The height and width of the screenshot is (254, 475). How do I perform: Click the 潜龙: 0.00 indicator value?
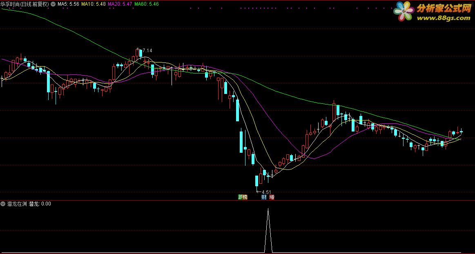pyautogui.click(x=40, y=204)
